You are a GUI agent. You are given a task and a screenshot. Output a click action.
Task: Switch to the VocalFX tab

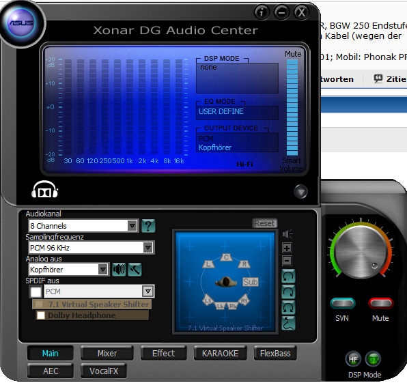pyautogui.click(x=104, y=371)
